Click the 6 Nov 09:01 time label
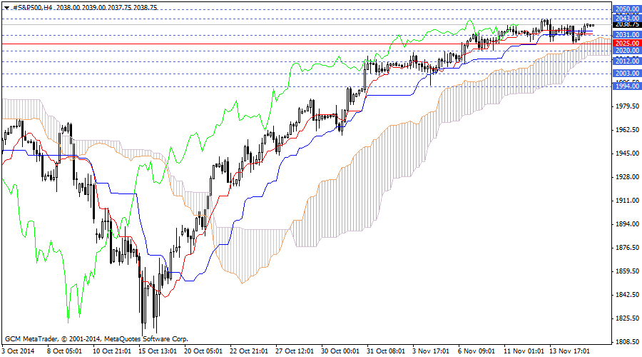This screenshot has width=642, height=357. point(477,351)
